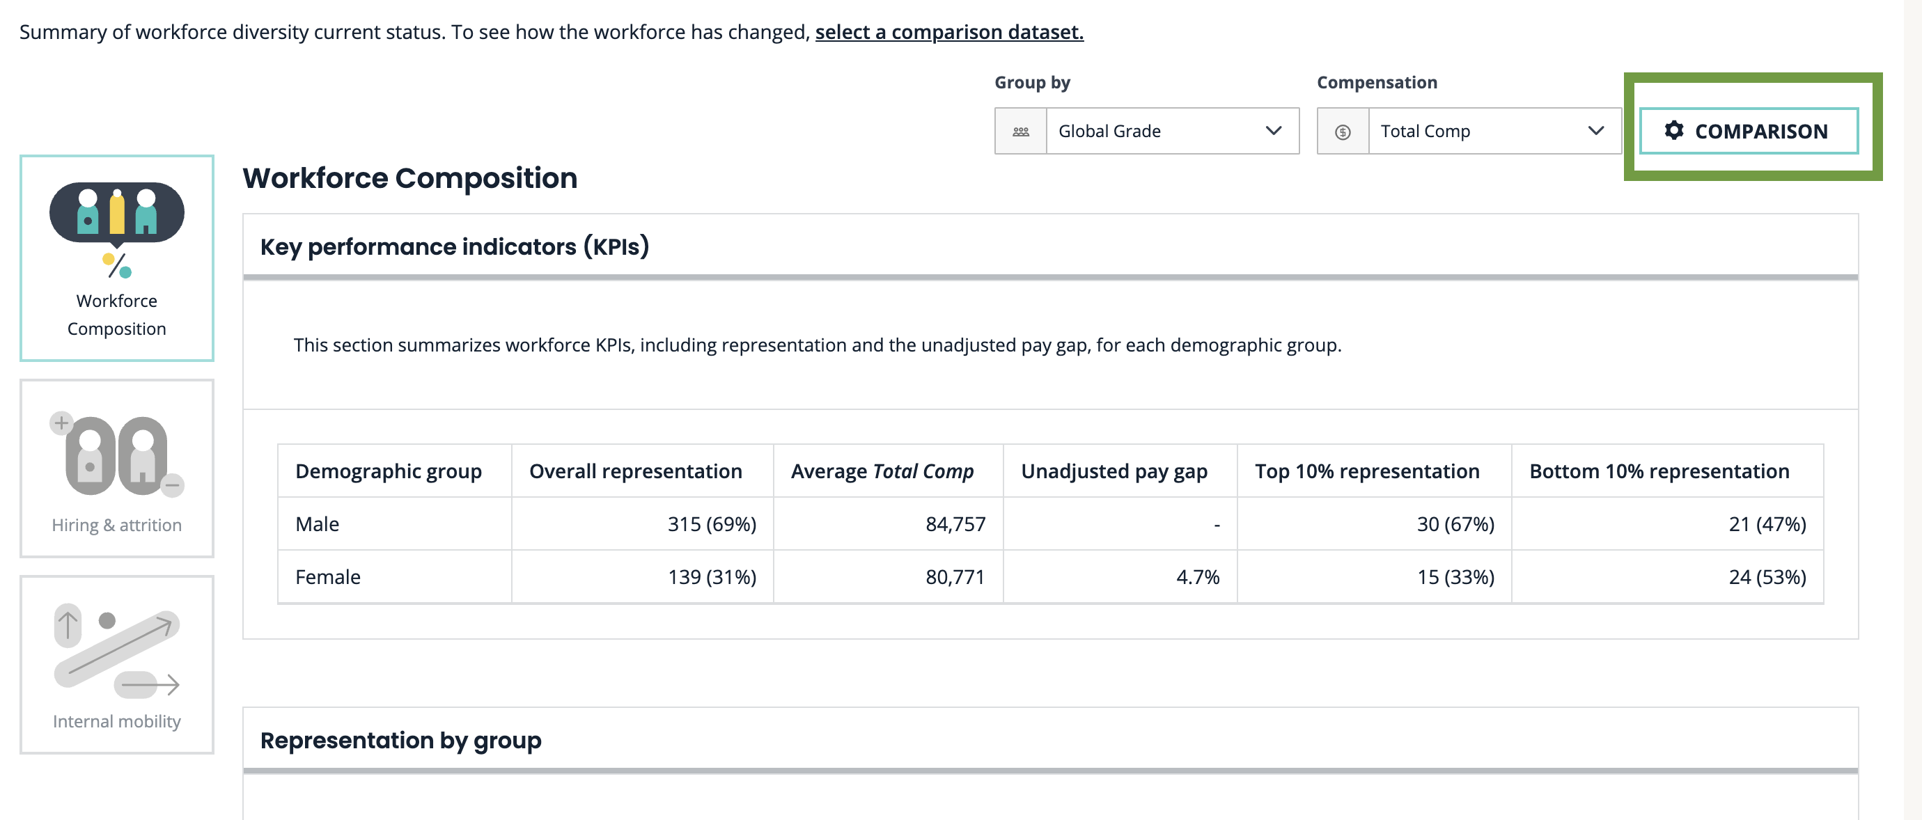Image resolution: width=1922 pixels, height=820 pixels.
Task: Click the Female row in KPI table
Action: 327,577
